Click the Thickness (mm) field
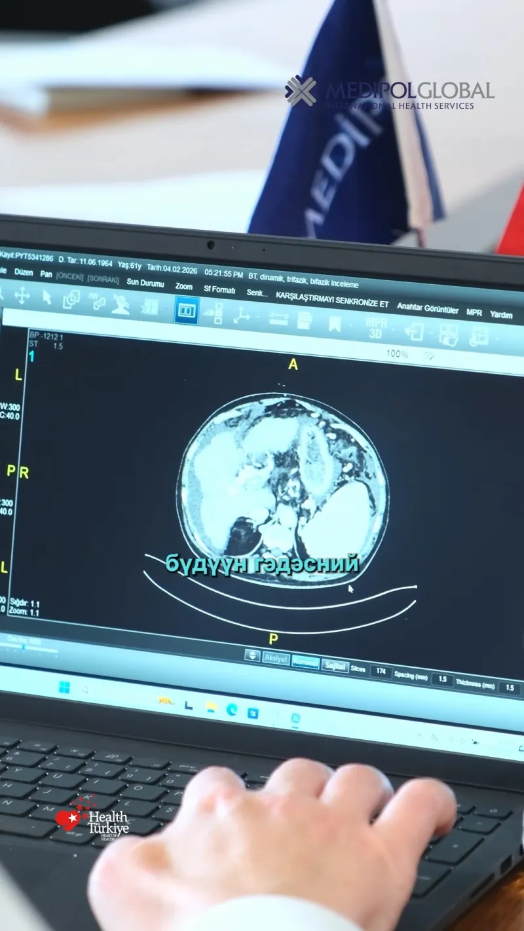Image resolution: width=524 pixels, height=931 pixels. pos(509,687)
